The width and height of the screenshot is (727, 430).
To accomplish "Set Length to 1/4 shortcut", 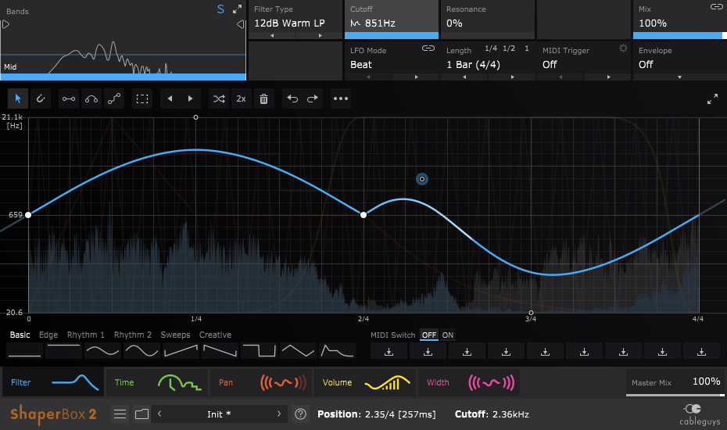I will pyautogui.click(x=491, y=48).
